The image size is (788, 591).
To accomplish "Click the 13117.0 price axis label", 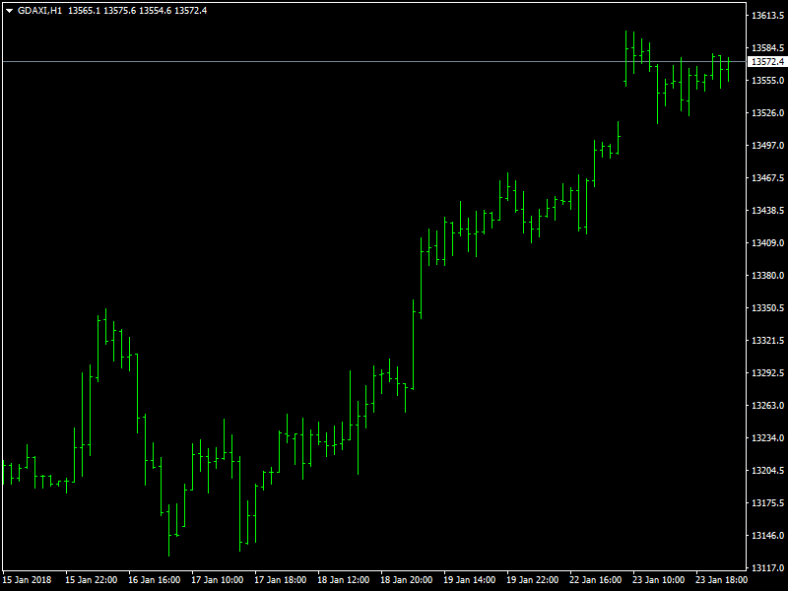I will click(x=767, y=568).
